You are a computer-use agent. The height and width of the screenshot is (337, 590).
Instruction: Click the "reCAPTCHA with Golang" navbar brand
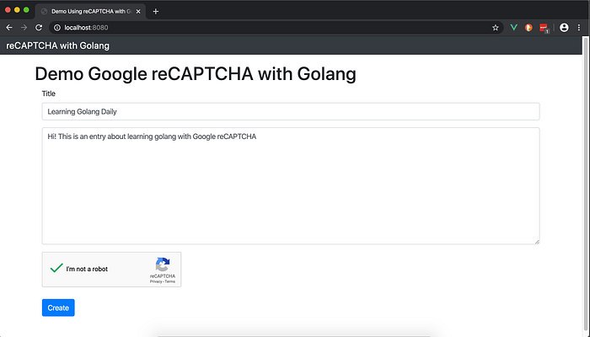pos(57,45)
